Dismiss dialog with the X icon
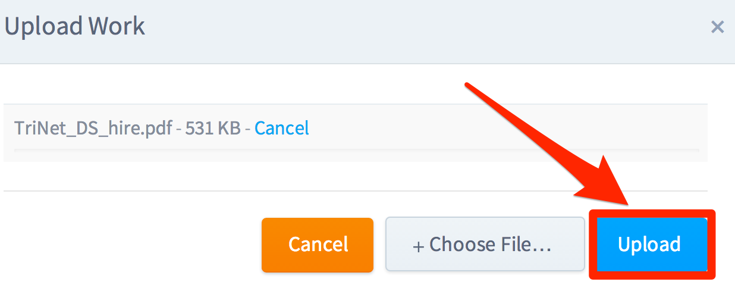 pos(718,27)
